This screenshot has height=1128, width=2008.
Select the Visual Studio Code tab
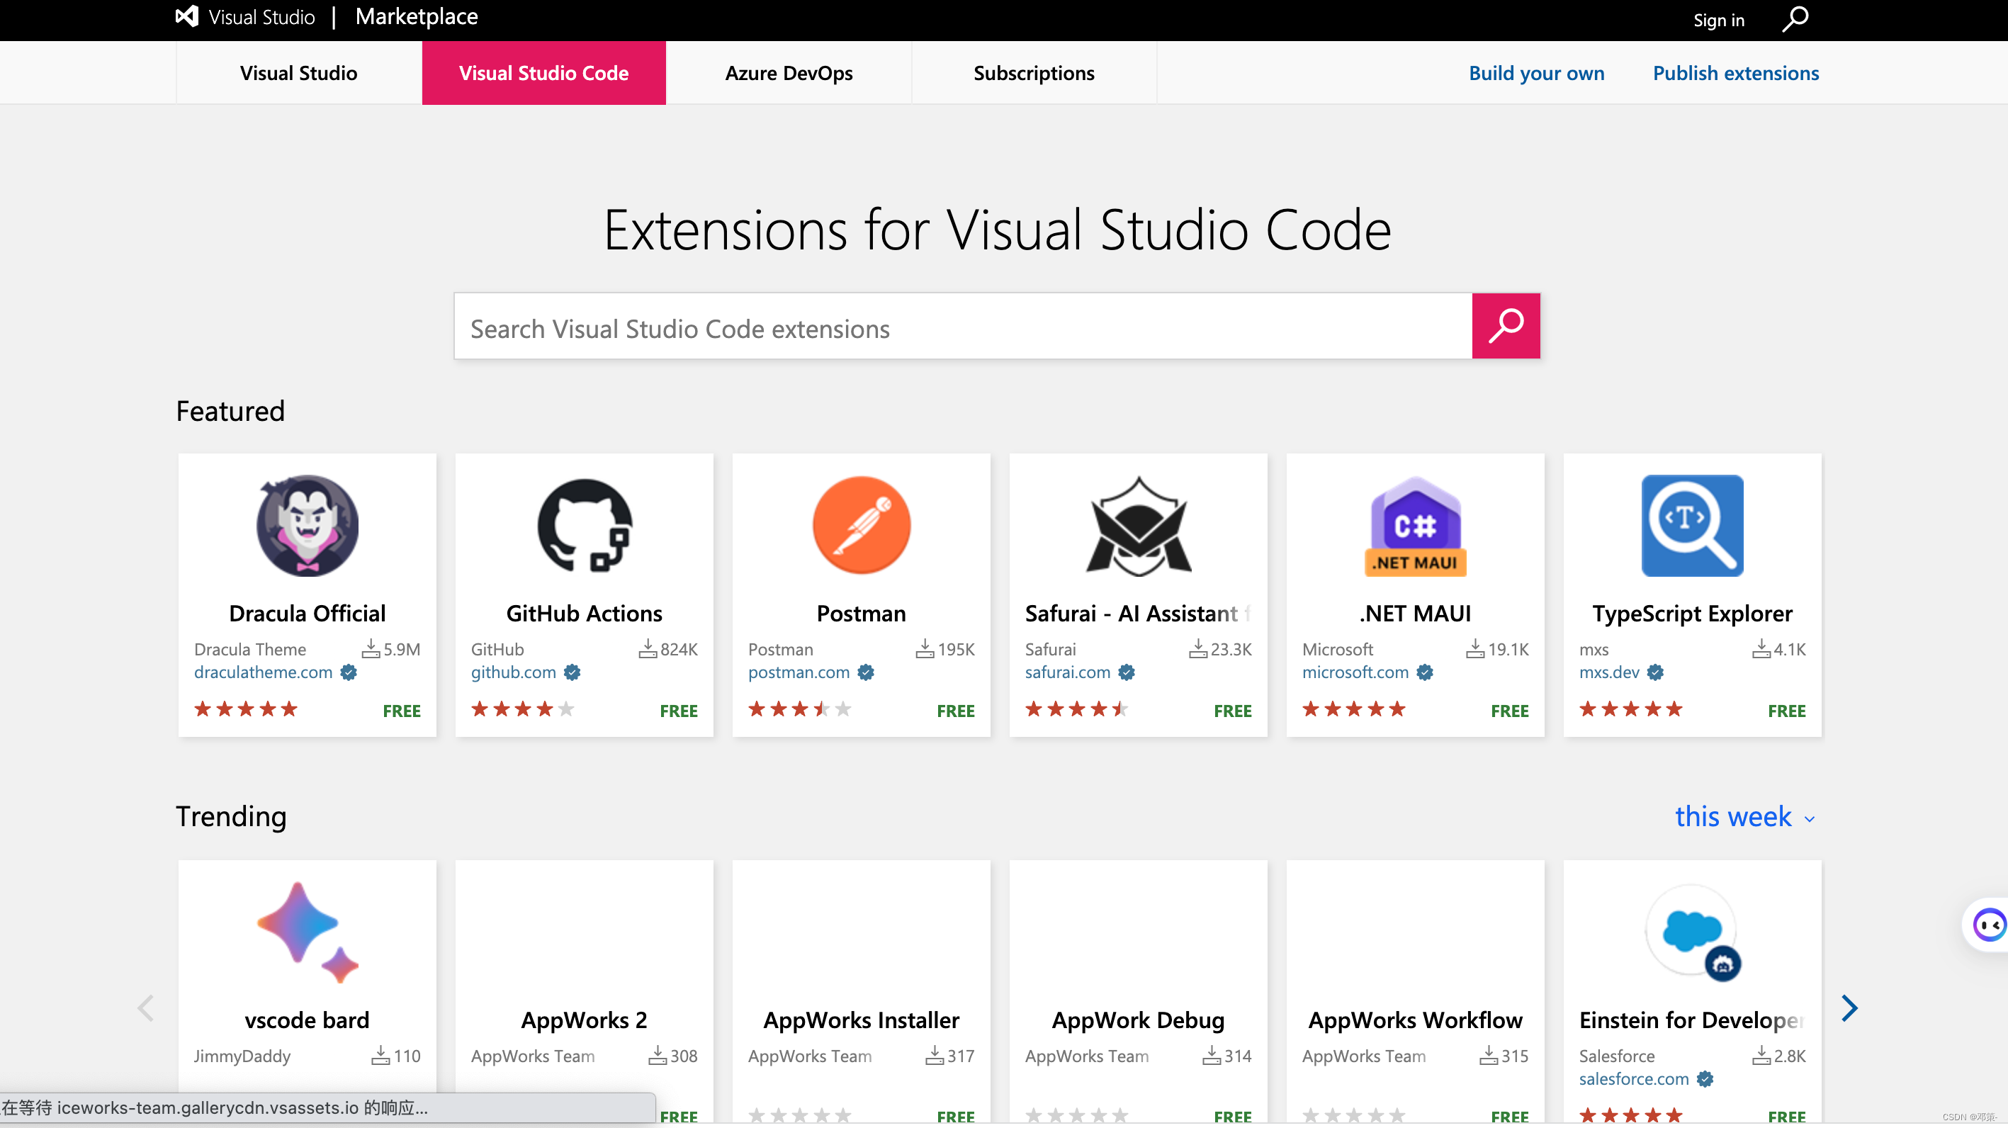click(543, 72)
